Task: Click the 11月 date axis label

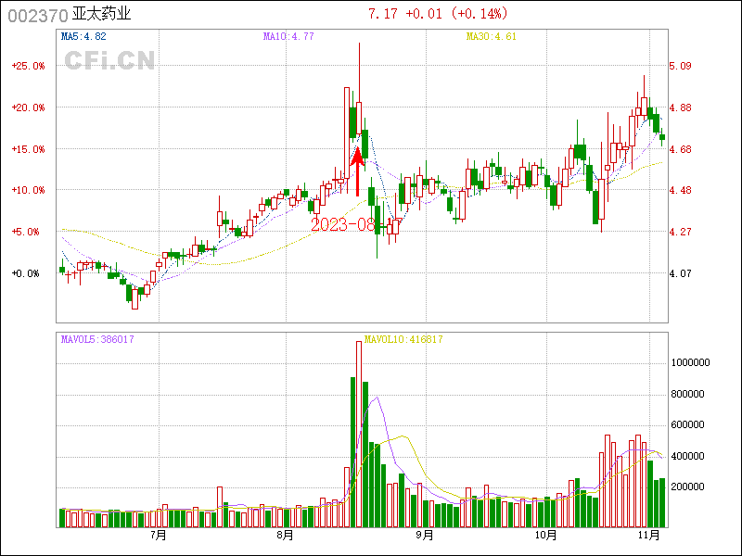Action: (x=648, y=536)
